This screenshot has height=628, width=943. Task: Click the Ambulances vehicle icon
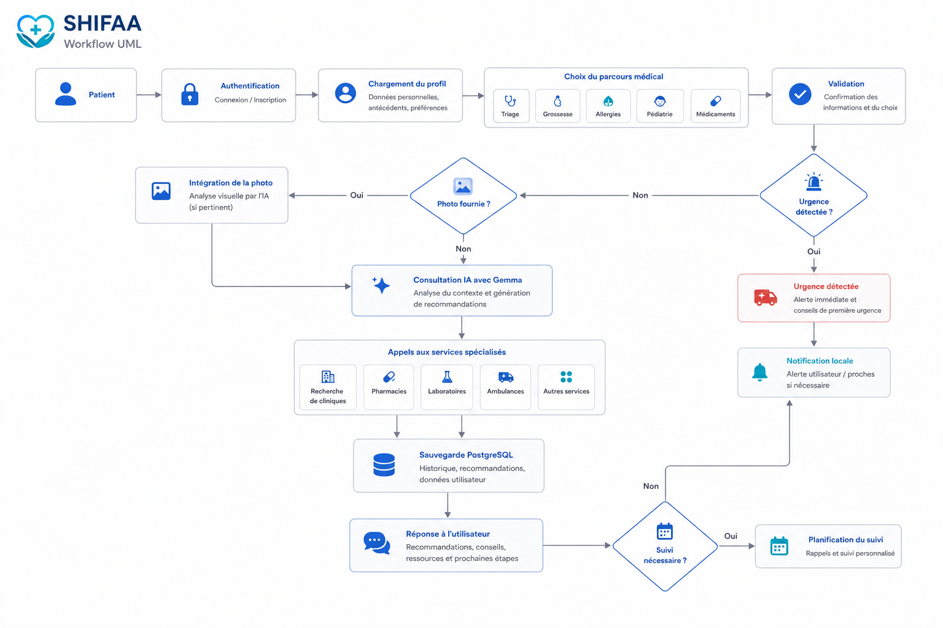point(506,377)
